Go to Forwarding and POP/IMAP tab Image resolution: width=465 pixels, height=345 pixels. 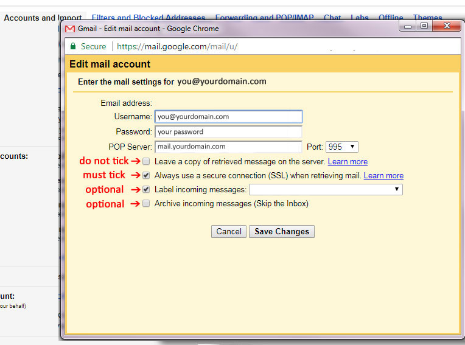point(264,18)
